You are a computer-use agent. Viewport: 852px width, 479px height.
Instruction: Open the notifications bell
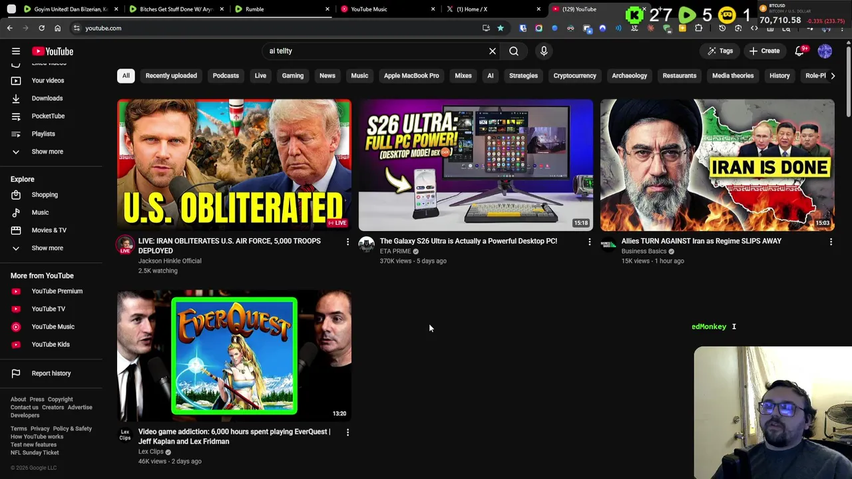800,51
